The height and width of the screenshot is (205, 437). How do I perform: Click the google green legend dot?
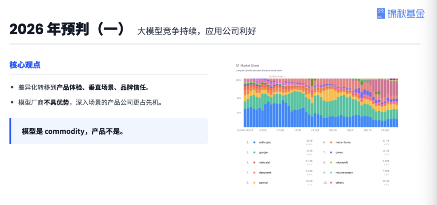[x=254, y=152]
